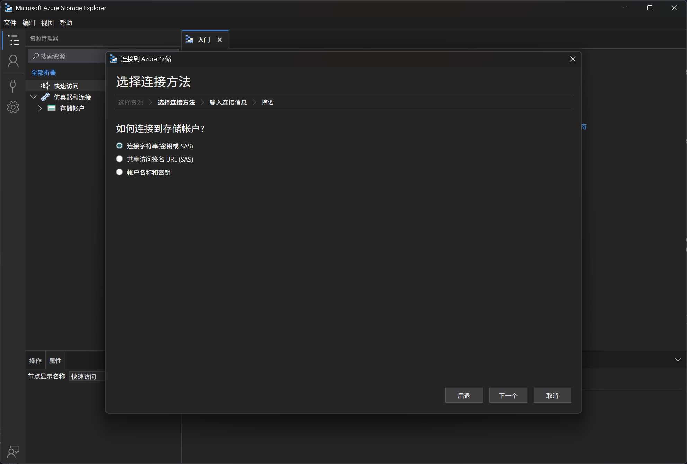Open the 文件 menu
The width and height of the screenshot is (687, 464).
click(10, 23)
